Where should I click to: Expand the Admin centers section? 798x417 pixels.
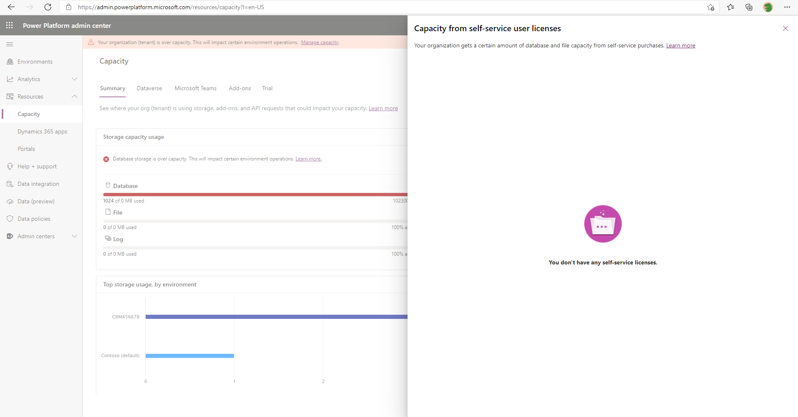click(74, 236)
